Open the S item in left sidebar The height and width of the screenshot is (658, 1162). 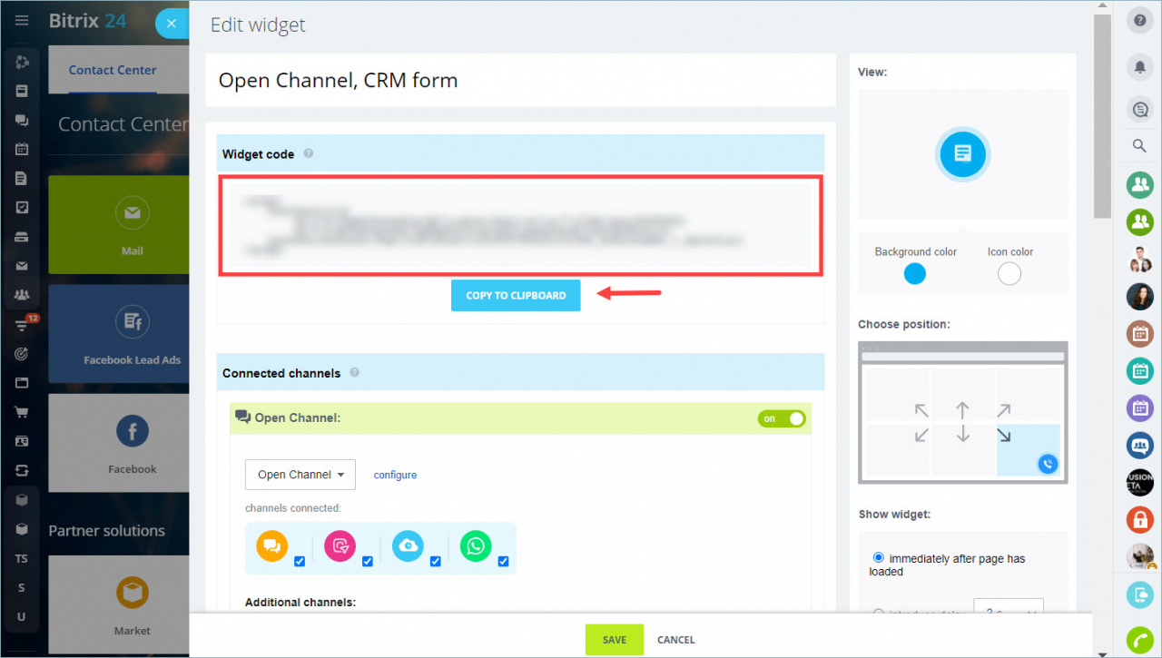point(22,588)
